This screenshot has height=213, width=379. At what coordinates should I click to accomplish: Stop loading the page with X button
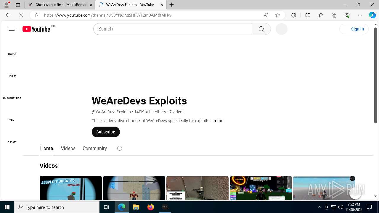21,15
